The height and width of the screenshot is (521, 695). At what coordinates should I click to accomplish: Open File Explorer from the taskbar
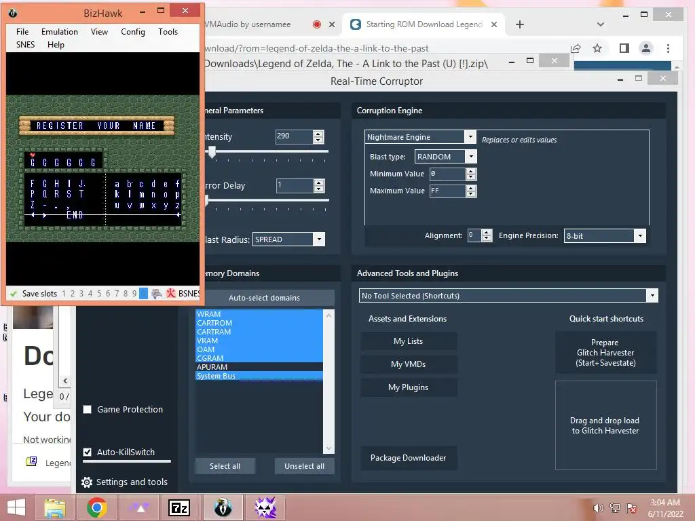point(55,507)
